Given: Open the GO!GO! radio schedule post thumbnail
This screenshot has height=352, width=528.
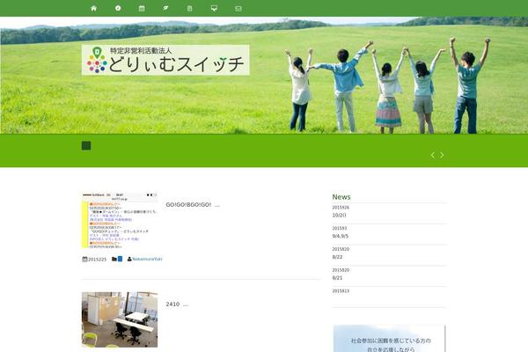Looking at the screenshot, I should click(x=120, y=221).
